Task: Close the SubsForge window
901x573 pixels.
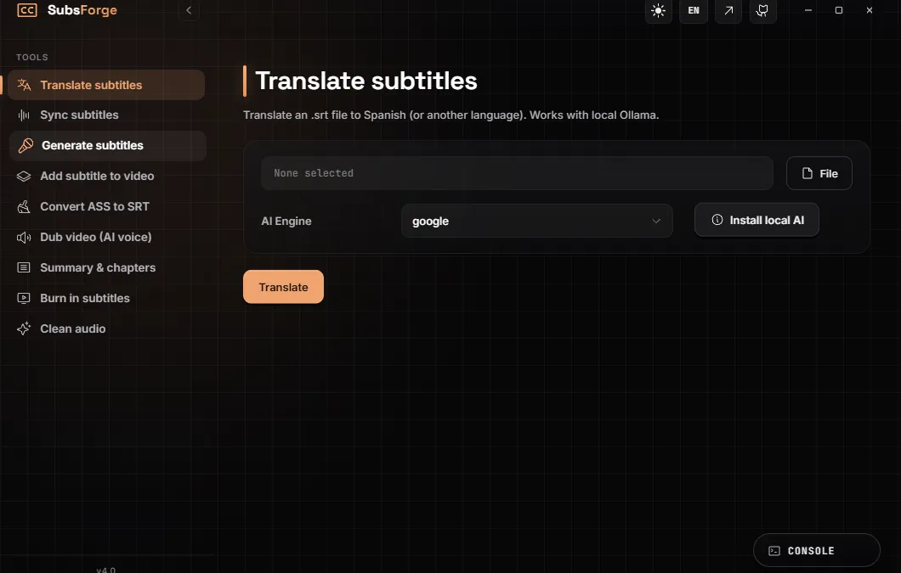Action: (870, 10)
